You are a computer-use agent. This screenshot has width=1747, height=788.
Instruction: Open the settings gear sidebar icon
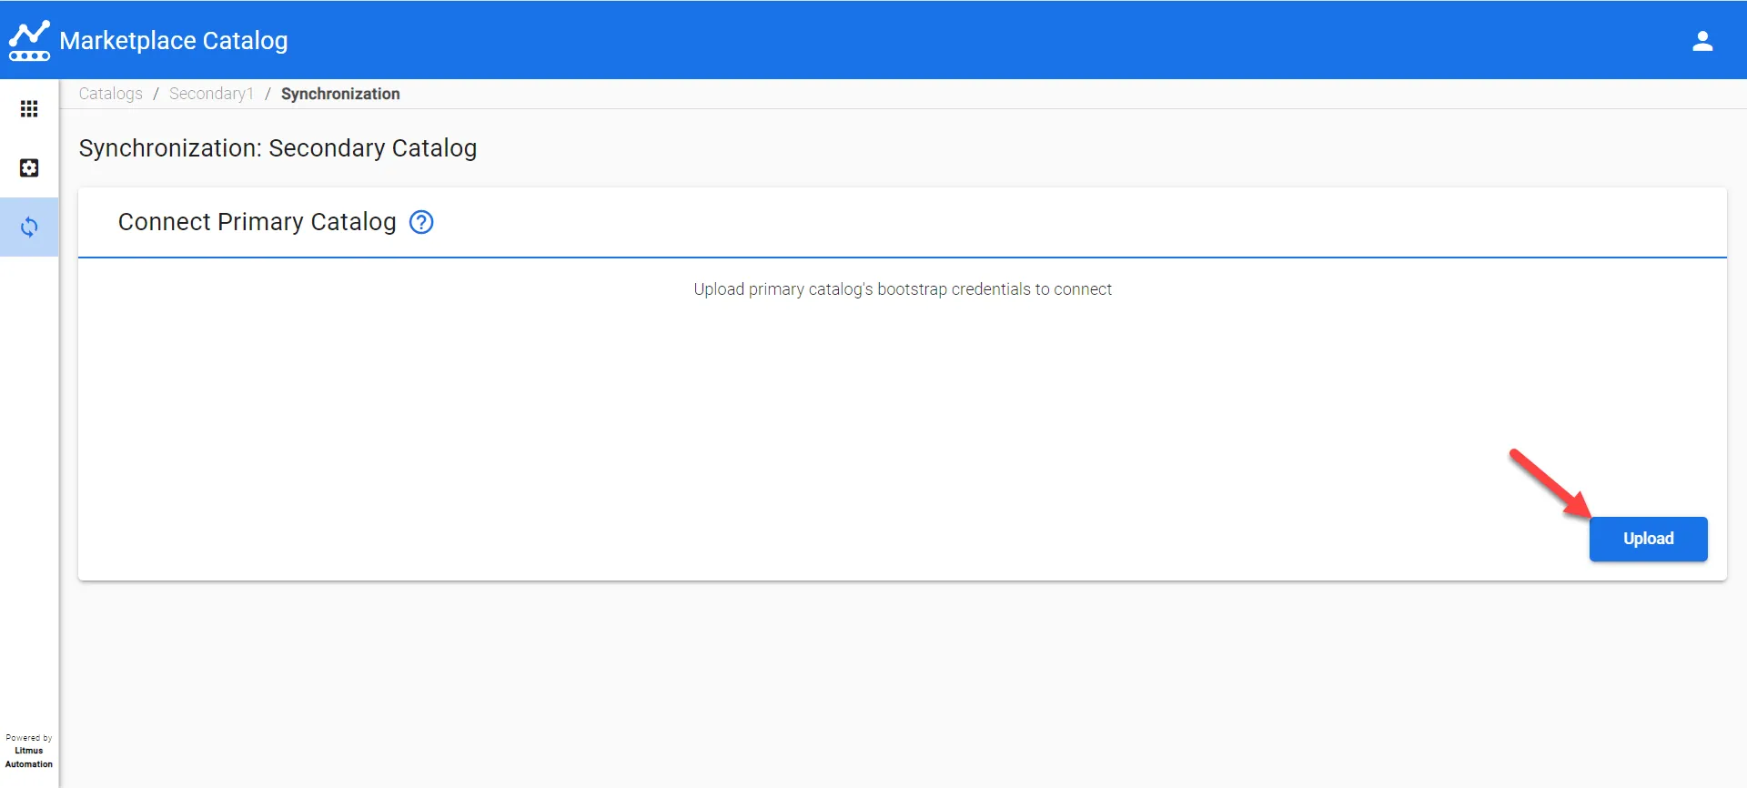pyautogui.click(x=29, y=168)
